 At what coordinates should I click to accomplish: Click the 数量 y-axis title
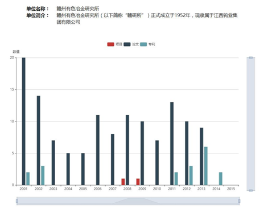click(x=16, y=52)
